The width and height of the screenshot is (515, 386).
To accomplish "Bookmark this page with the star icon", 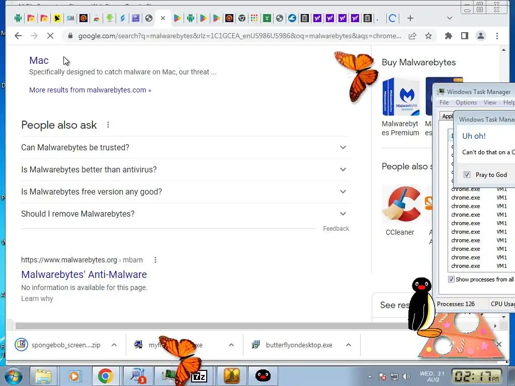I will pos(428,36).
